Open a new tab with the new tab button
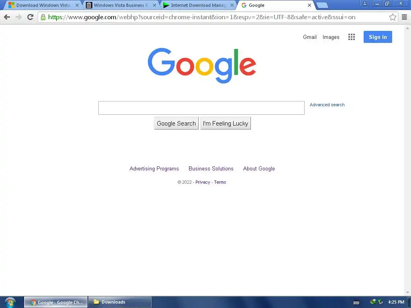The width and height of the screenshot is (411, 308). click(322, 5)
